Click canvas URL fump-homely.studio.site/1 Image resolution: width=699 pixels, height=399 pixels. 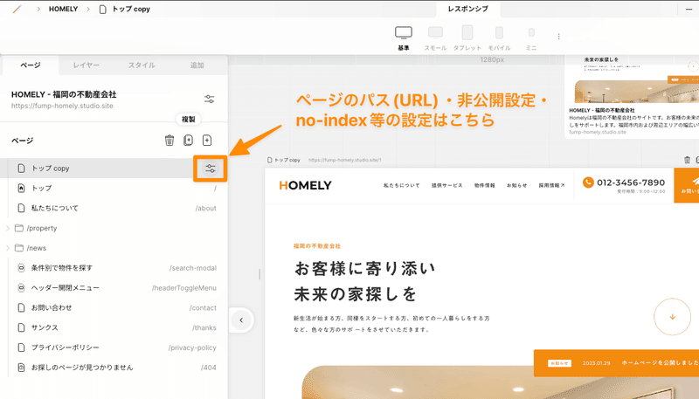[344, 160]
